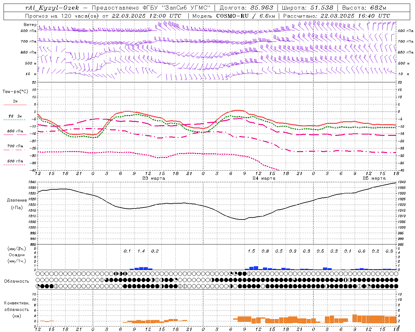Click the model label COSMO-RU / 6.6км
This screenshot has height=332, width=415.
click(x=245, y=16)
